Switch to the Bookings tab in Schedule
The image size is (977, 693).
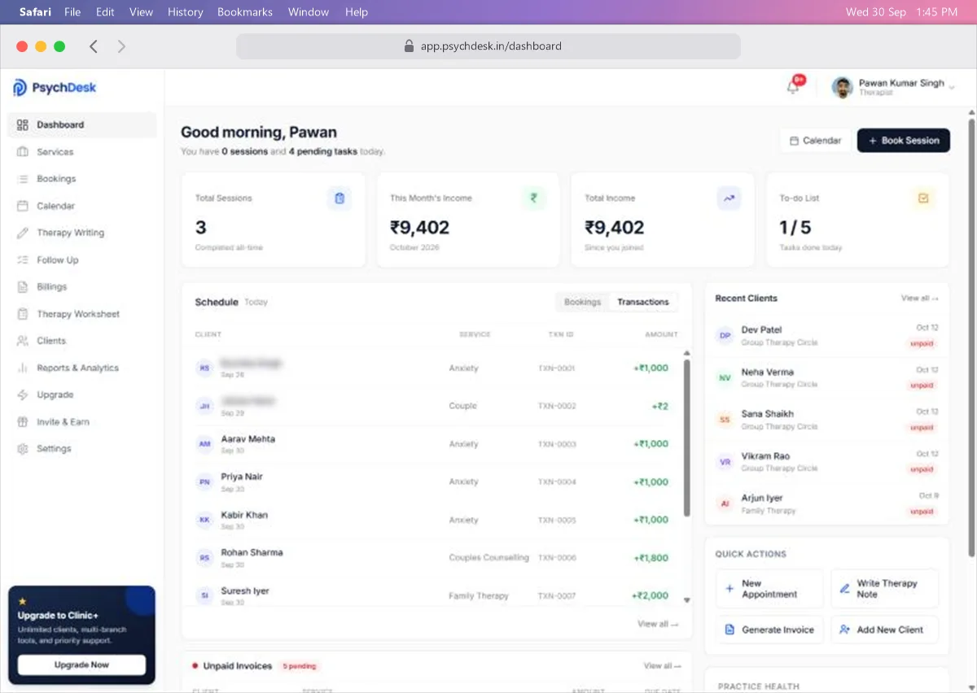[x=583, y=302]
